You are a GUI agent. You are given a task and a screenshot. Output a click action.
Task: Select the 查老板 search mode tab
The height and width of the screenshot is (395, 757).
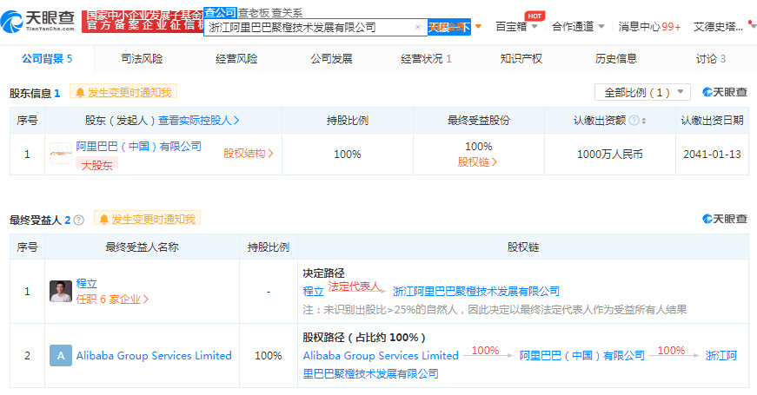(x=254, y=13)
